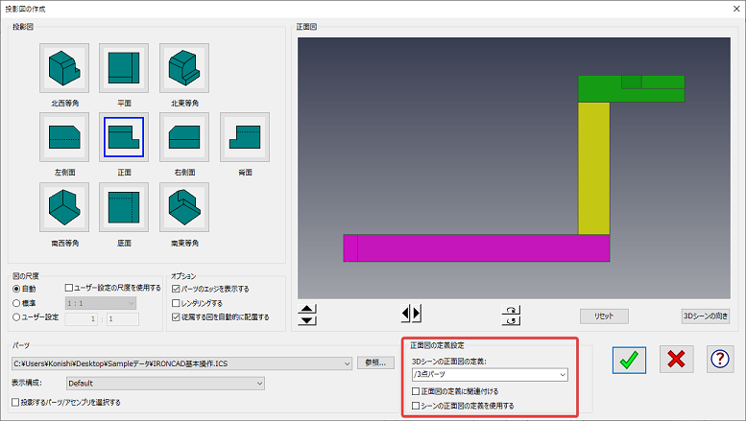This screenshot has width=746, height=421.
Task: Select the 南西等角 isometric view thumbnail
Action: [x=64, y=207]
